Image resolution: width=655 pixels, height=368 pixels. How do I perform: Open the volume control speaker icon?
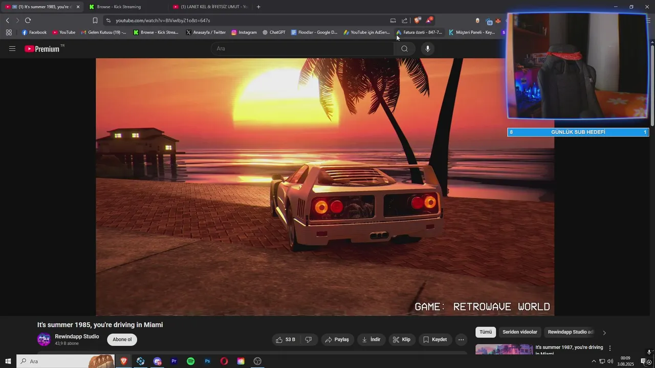click(610, 361)
